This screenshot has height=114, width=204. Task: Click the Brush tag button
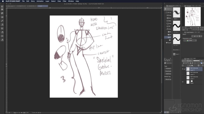(x=168, y=79)
